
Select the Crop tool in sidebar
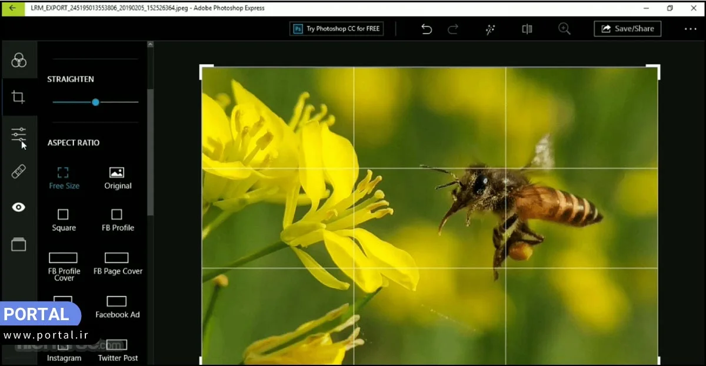[x=19, y=97]
